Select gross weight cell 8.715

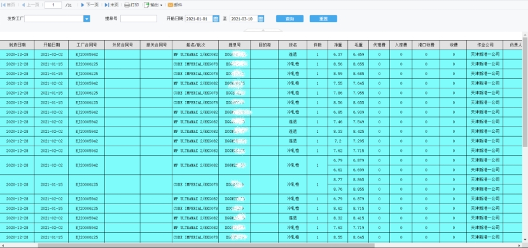358,209
